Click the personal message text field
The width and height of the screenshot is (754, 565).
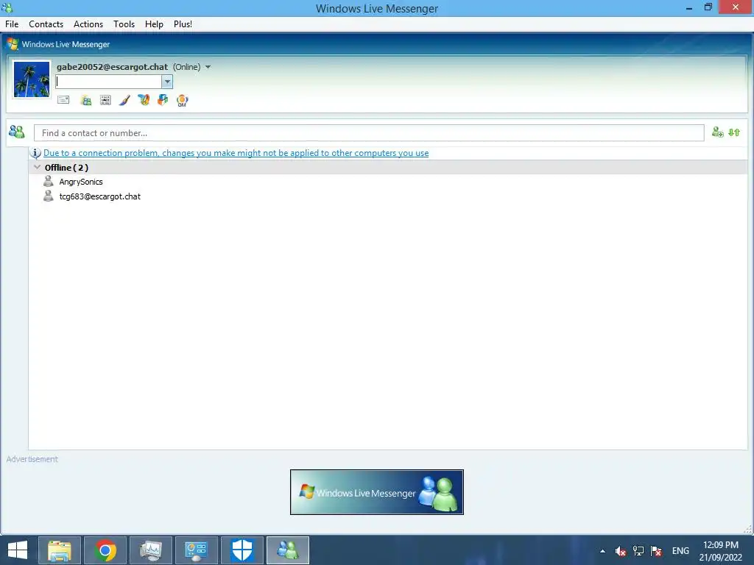(109, 82)
